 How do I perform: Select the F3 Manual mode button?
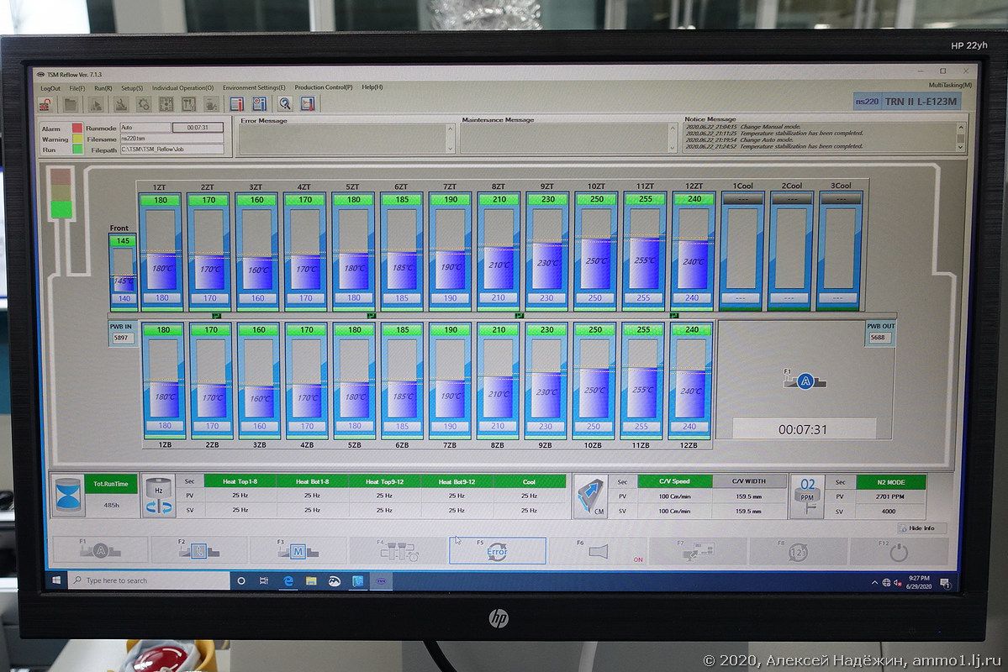(298, 551)
